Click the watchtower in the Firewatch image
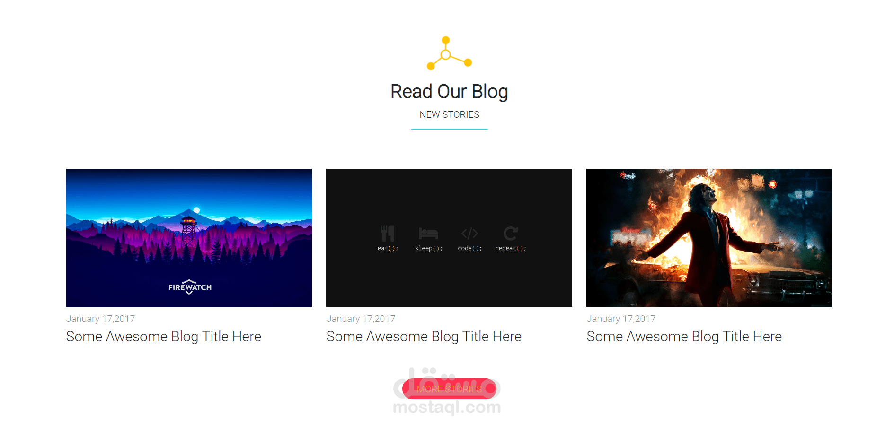Viewport: 894px width, 425px height. point(188,230)
